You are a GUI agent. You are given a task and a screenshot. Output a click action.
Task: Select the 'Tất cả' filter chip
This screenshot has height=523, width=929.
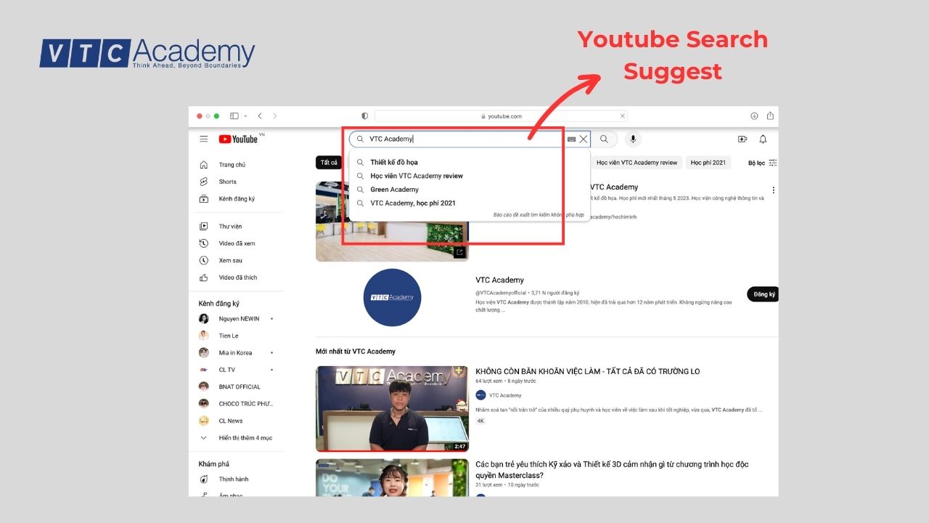(329, 162)
